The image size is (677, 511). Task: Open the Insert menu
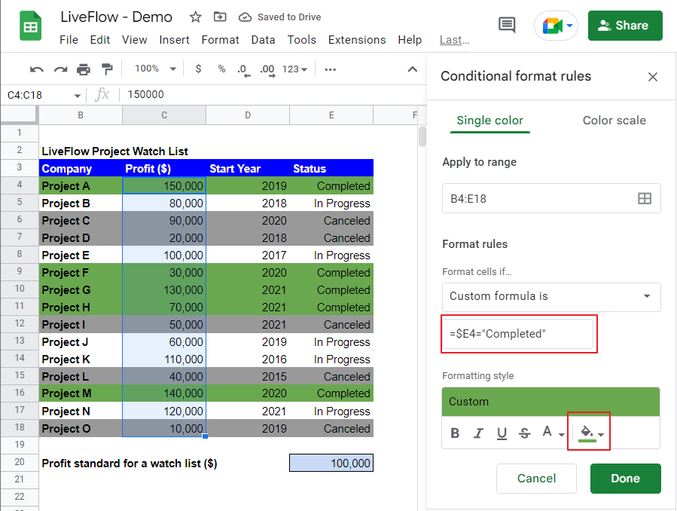coord(174,40)
